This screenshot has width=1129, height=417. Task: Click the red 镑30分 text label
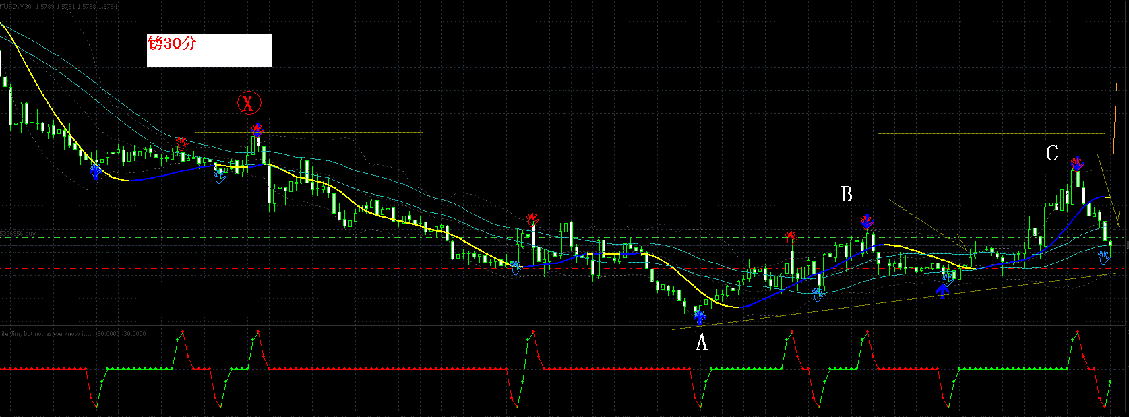point(173,44)
